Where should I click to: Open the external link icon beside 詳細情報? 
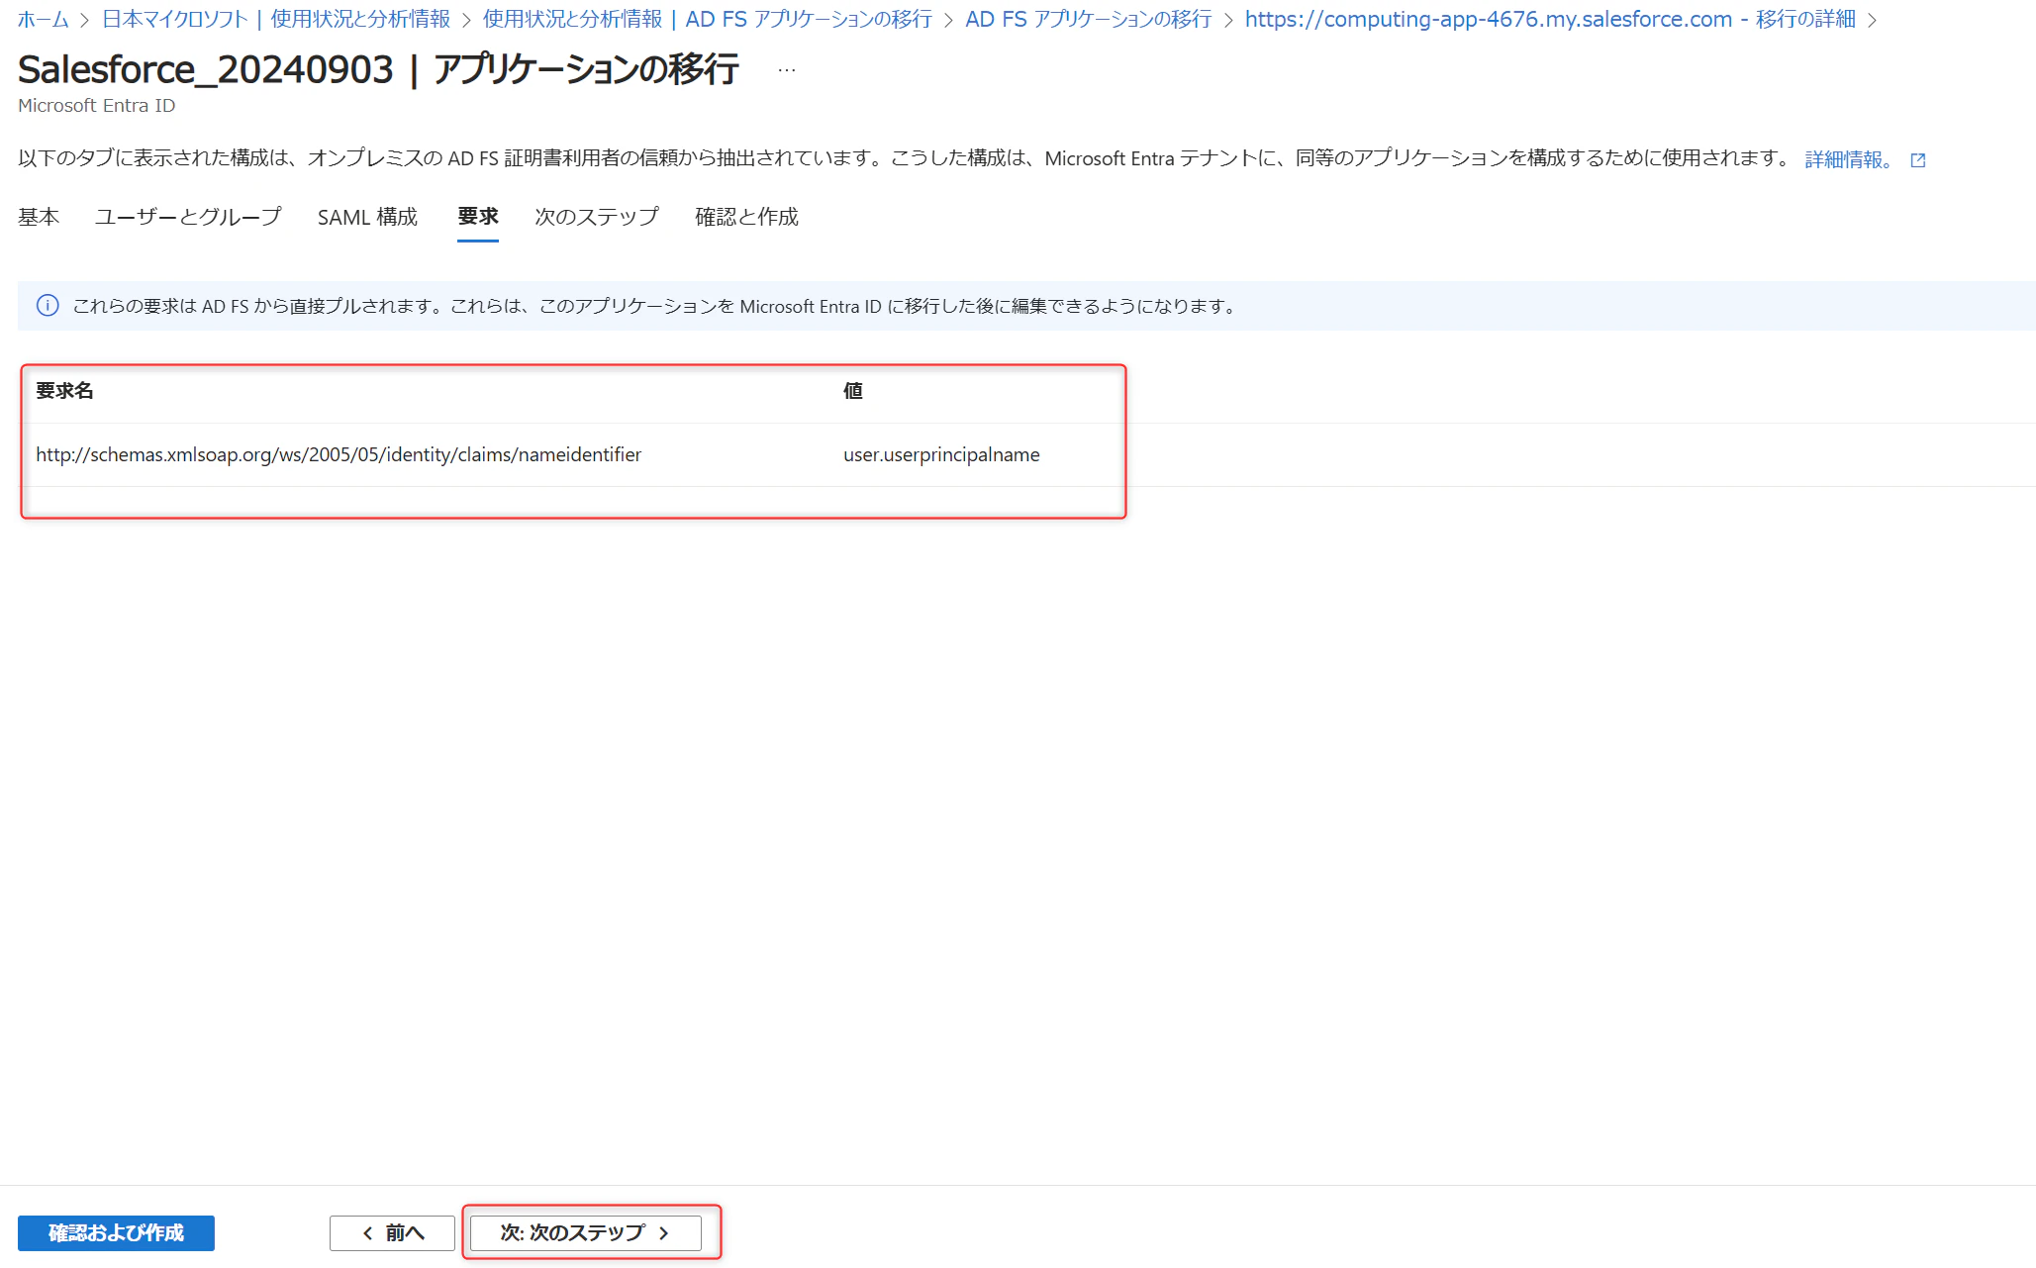[1918, 158]
